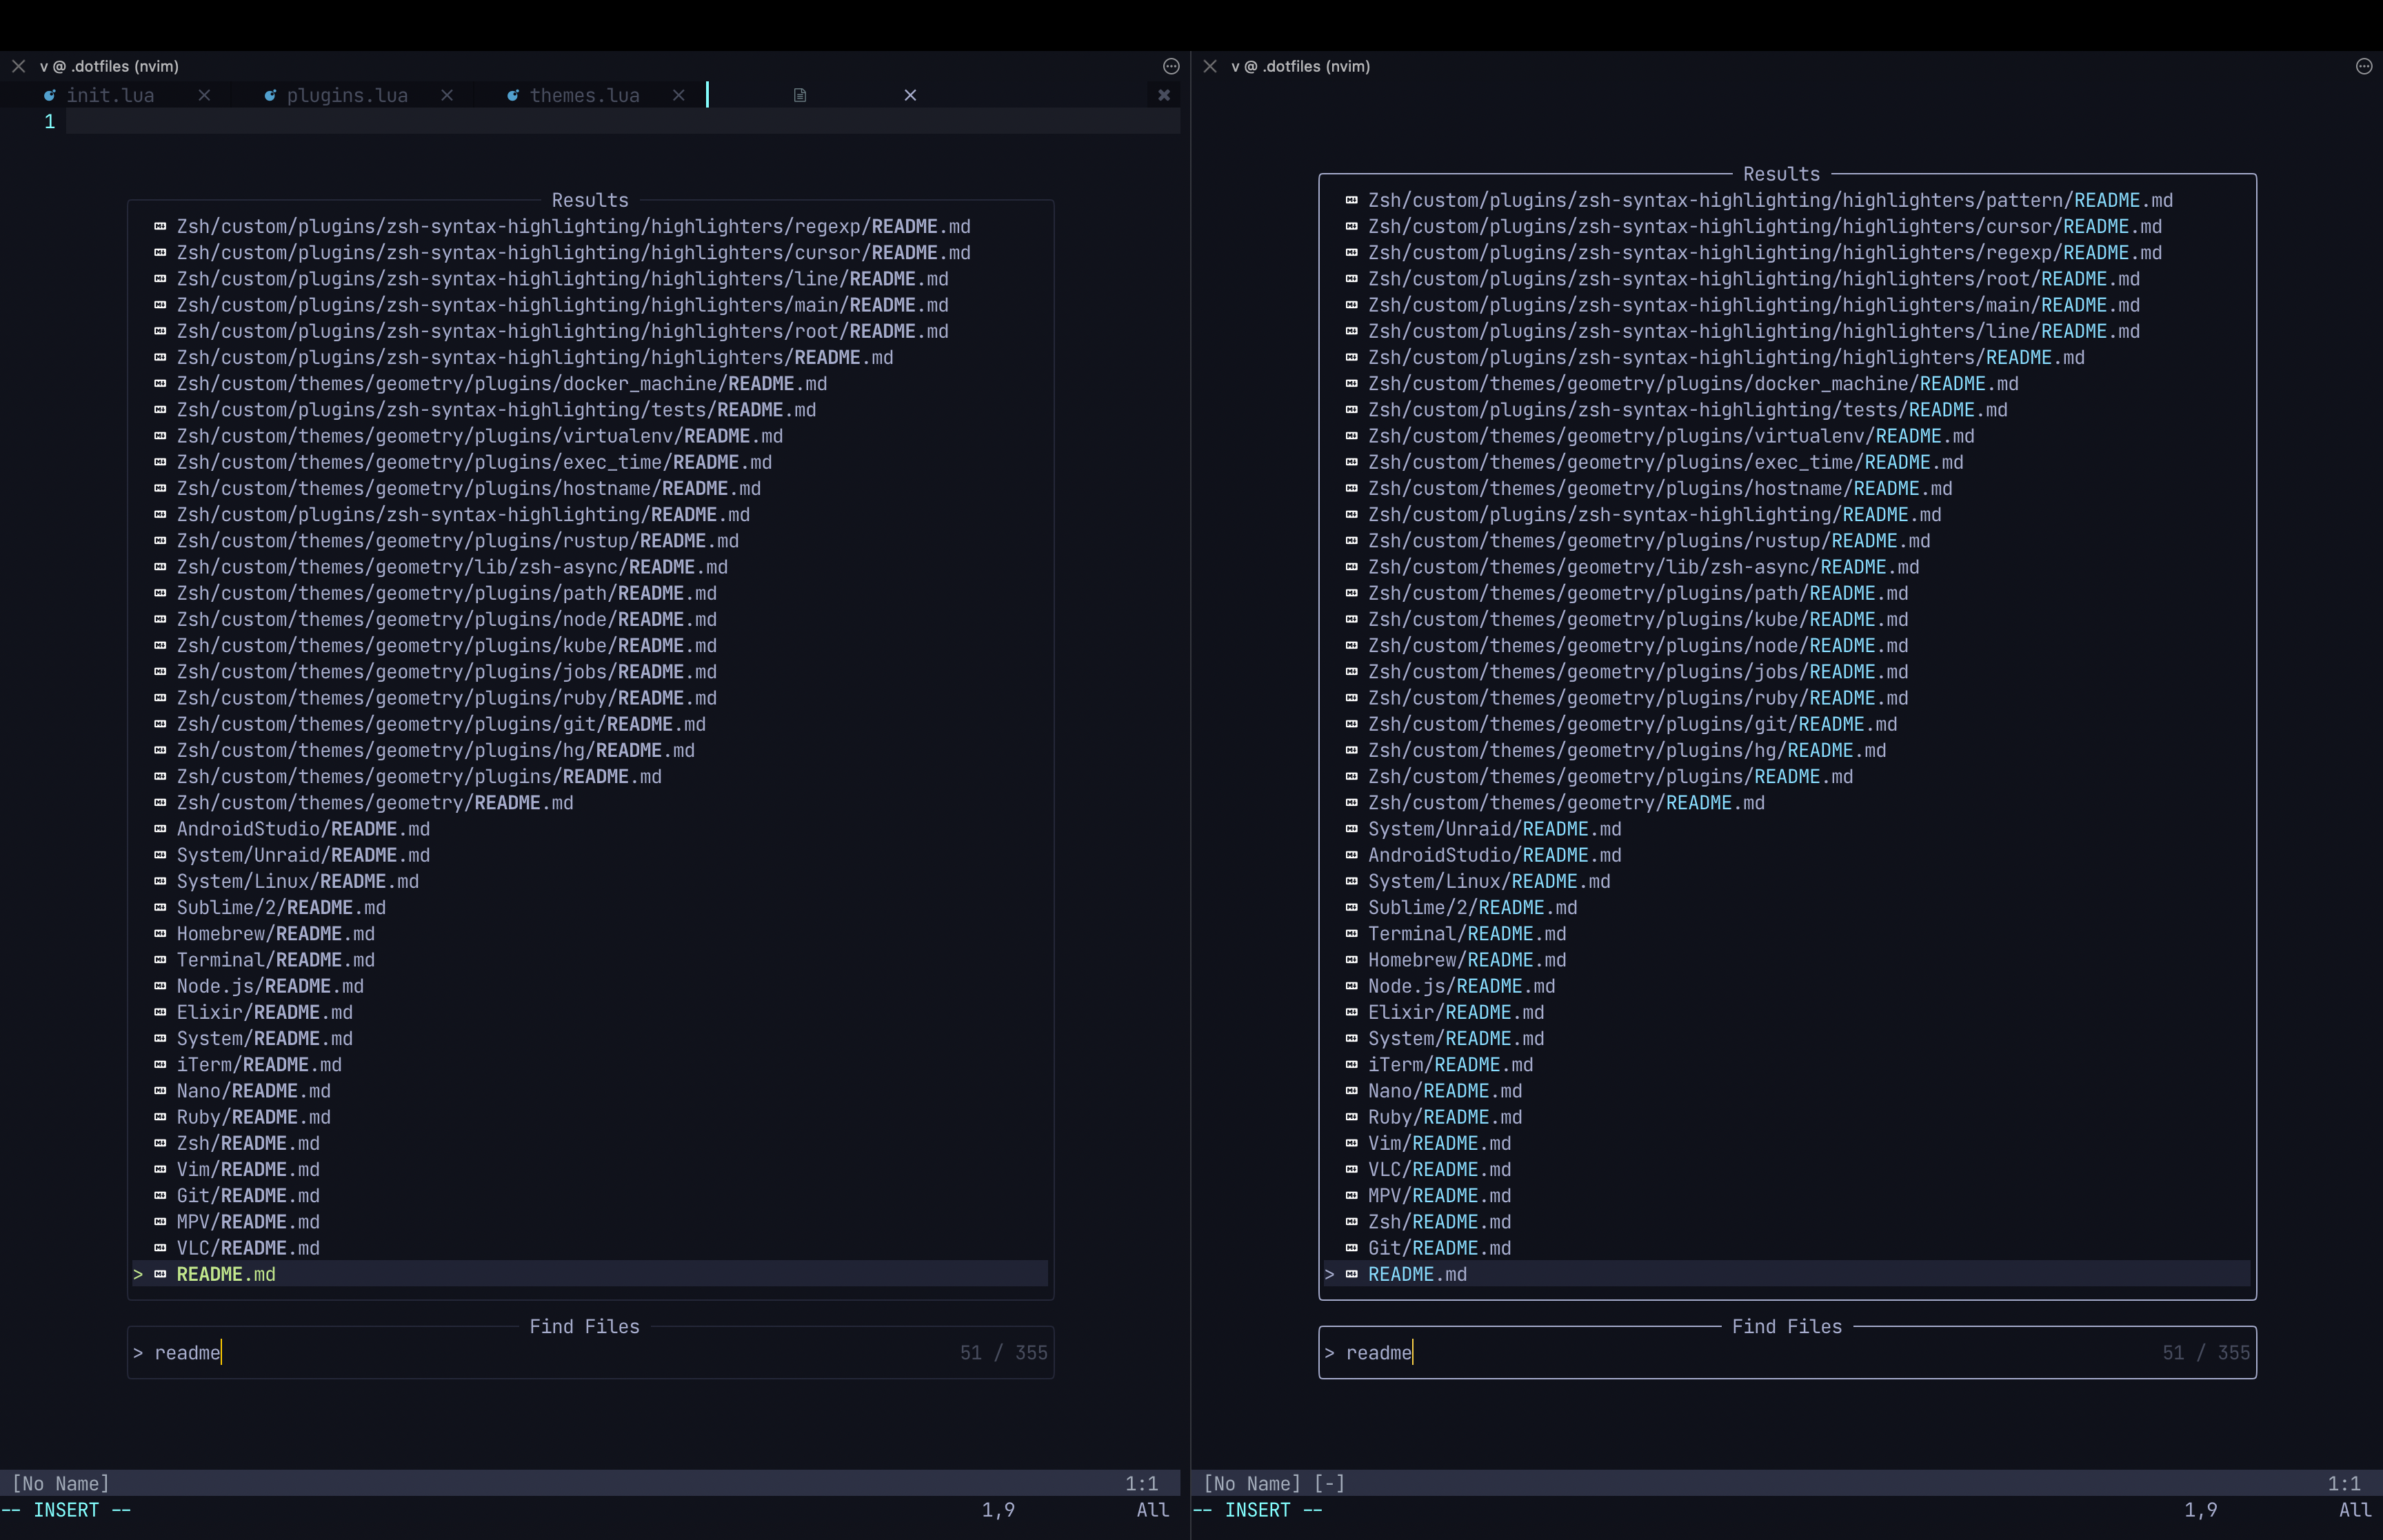Screen dimensions: 2383x1540
Task: Close the left terminal pane
Action: [x=18, y=66]
